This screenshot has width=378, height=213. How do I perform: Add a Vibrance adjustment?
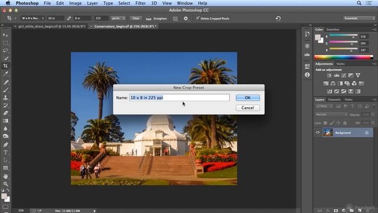pos(358,75)
